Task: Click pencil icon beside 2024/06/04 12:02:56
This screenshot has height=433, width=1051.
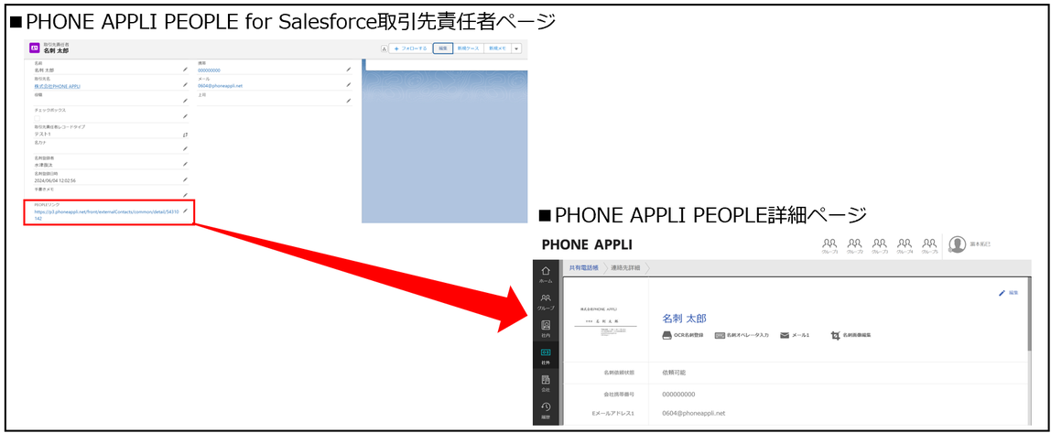Action: (185, 179)
